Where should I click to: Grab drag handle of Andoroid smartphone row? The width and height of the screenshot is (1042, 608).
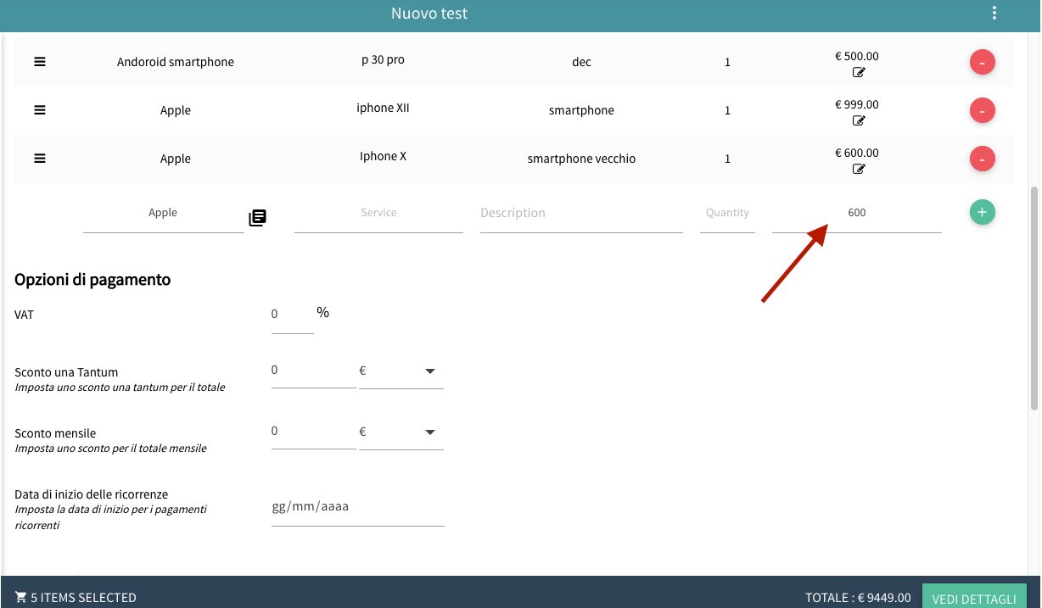[40, 62]
